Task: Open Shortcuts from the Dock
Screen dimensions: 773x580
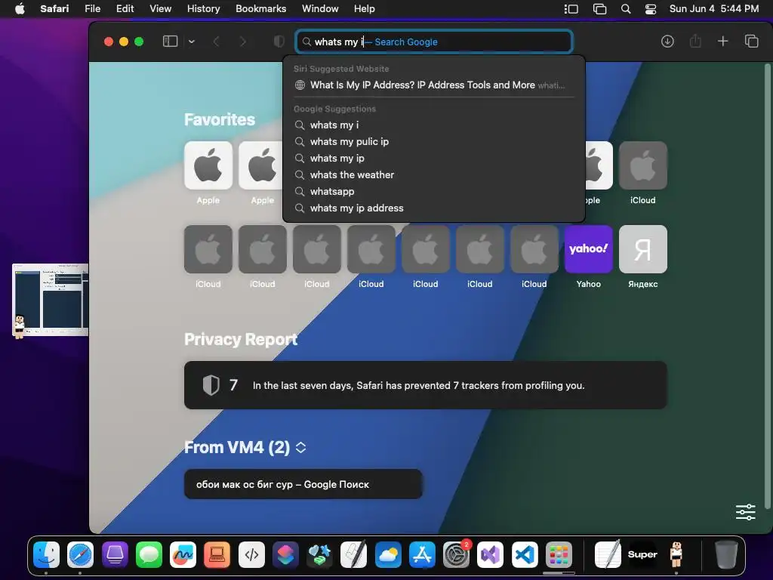Action: [x=285, y=554]
